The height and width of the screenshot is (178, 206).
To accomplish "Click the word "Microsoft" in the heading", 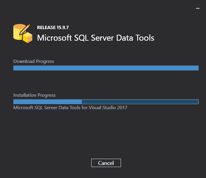I will 54,38.
